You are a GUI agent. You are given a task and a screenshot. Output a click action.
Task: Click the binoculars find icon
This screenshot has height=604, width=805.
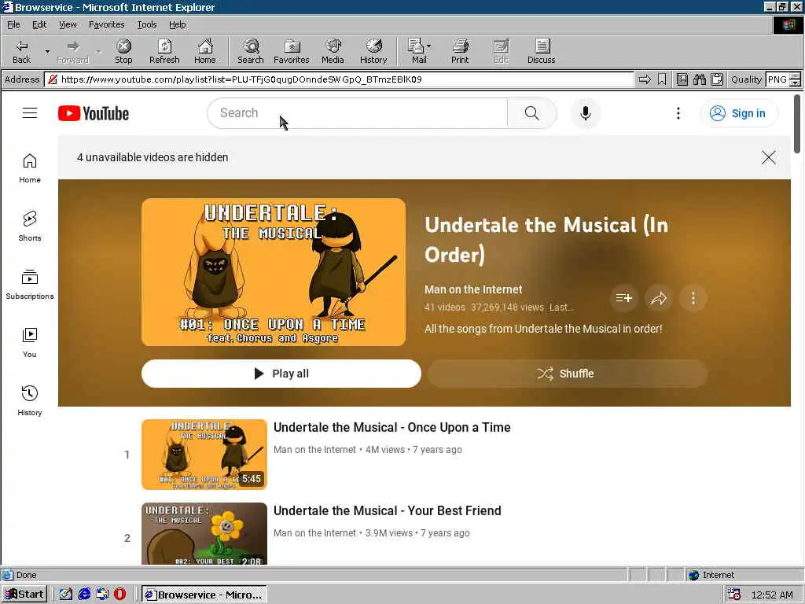pos(699,79)
